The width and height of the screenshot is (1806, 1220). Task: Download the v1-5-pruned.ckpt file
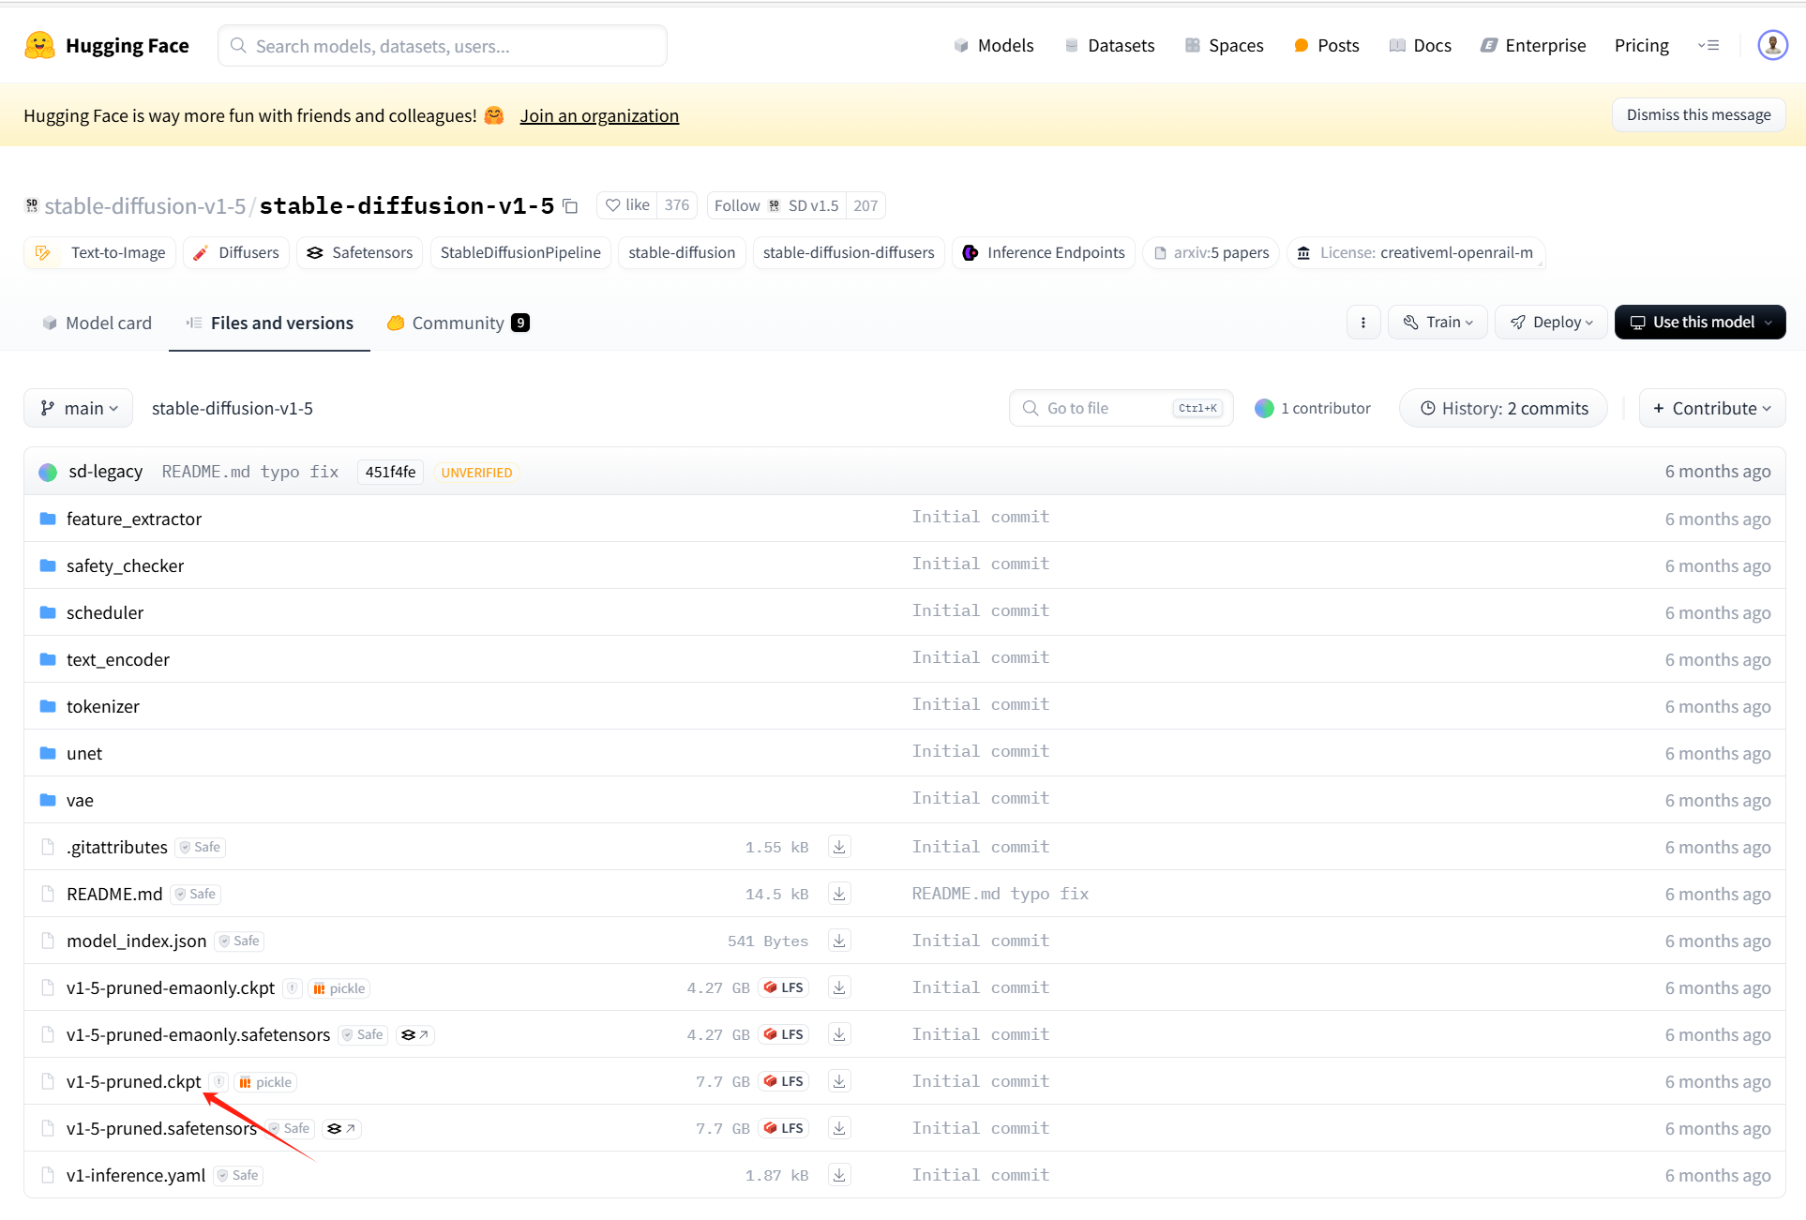(x=839, y=1081)
